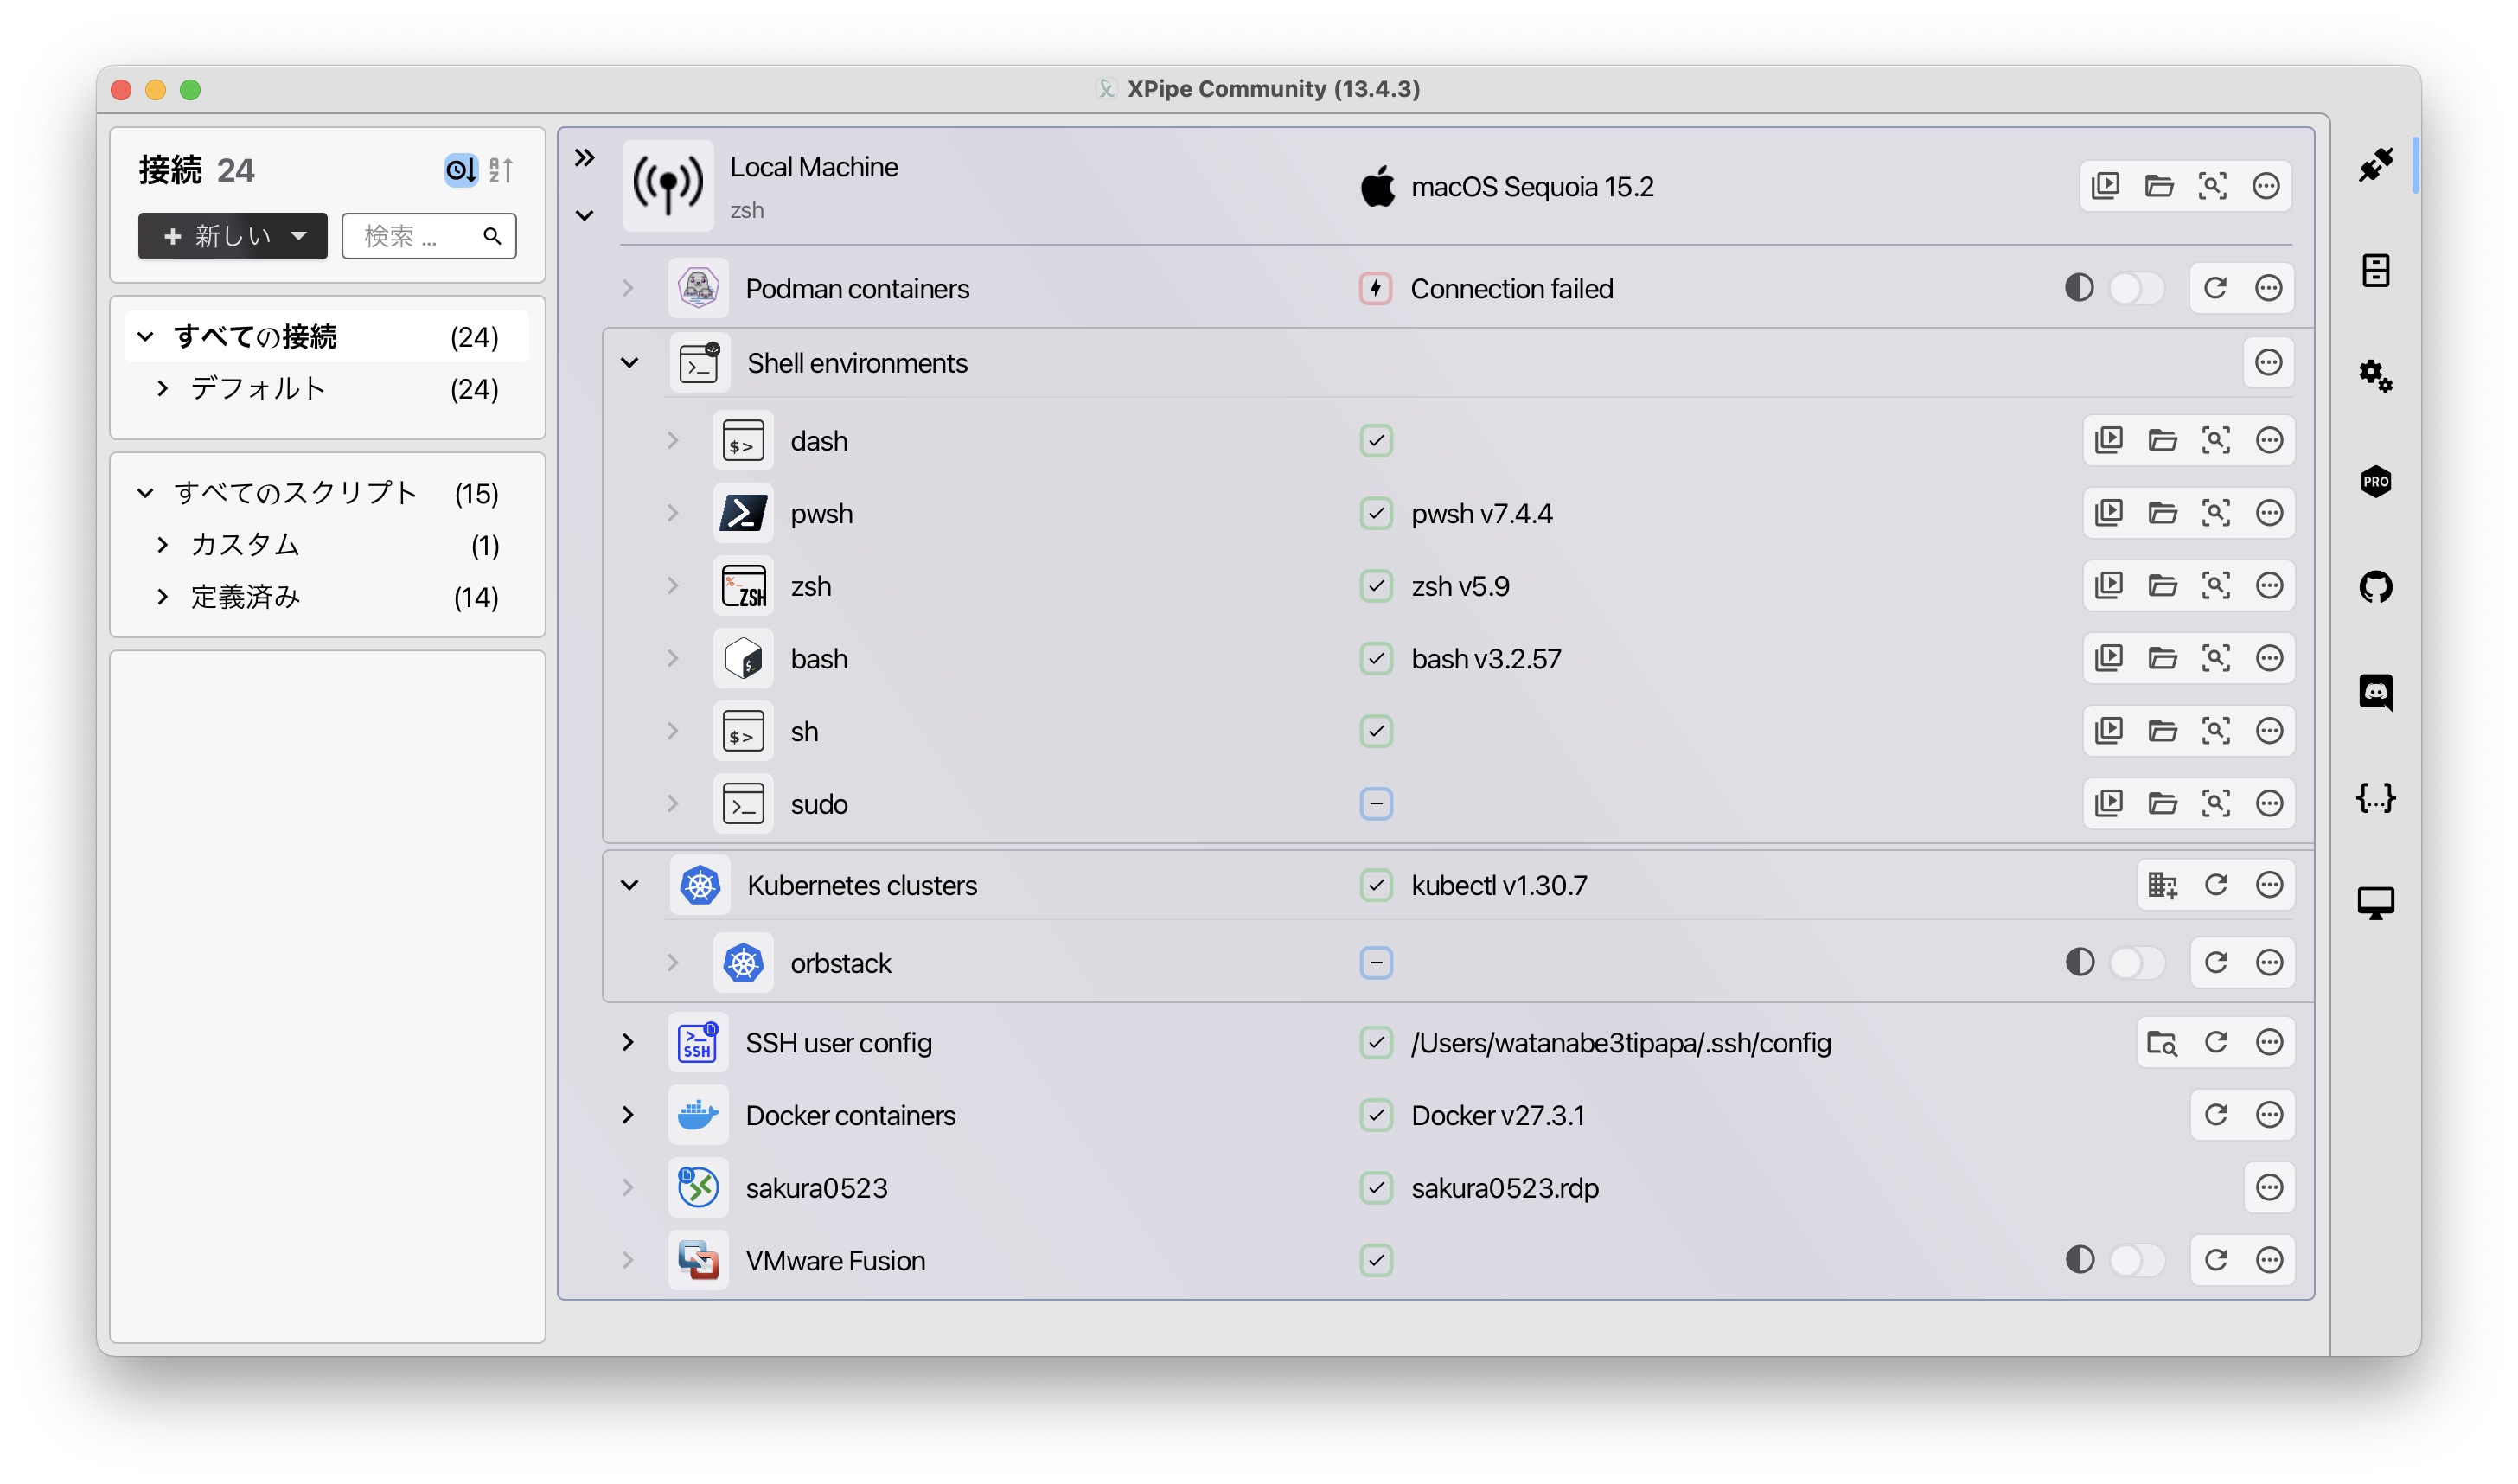Browse files on Local Machine
Image resolution: width=2518 pixels, height=1484 pixels.
coord(2159,186)
